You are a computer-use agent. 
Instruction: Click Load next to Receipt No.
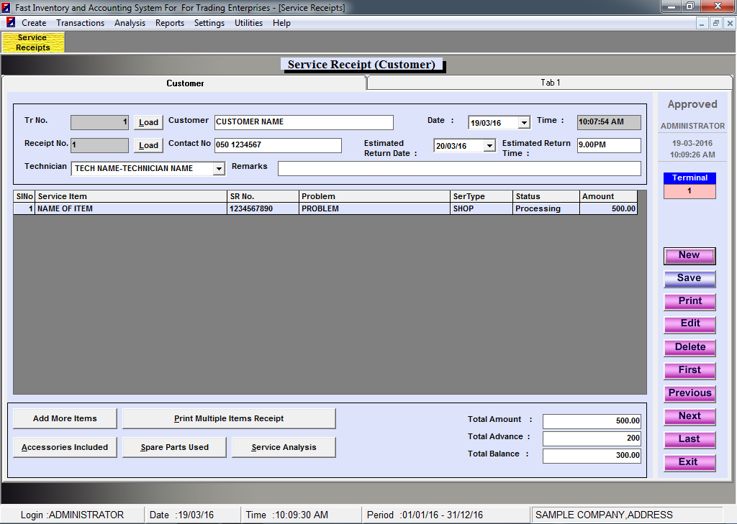click(148, 145)
